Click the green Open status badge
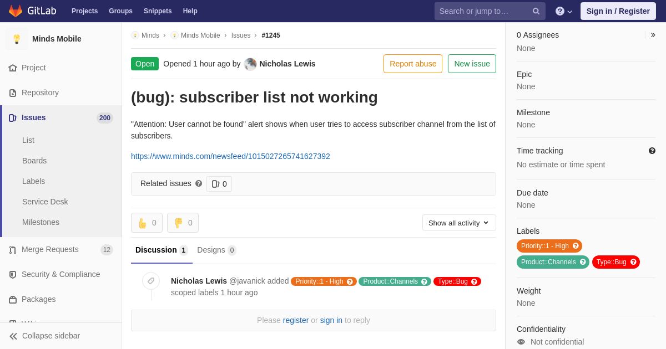Viewport: 666px width, 349px height. click(x=145, y=64)
